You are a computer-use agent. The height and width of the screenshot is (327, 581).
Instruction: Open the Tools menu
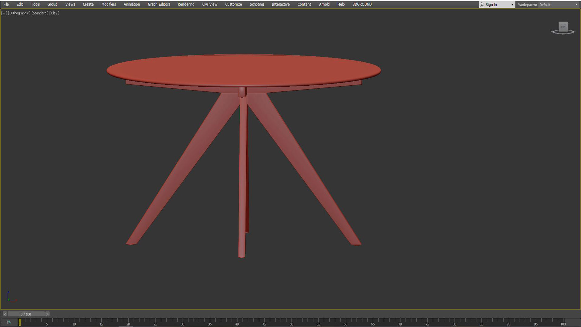pyautogui.click(x=35, y=4)
